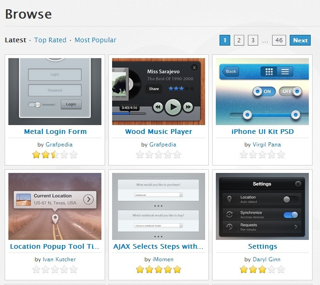Open the Metal Login Form title link
This screenshot has height=285, width=320.
[55, 132]
